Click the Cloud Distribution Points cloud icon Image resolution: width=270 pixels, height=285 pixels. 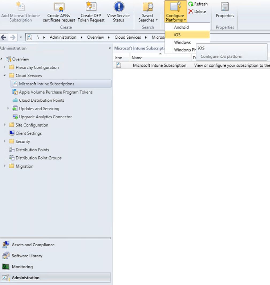pos(15,100)
